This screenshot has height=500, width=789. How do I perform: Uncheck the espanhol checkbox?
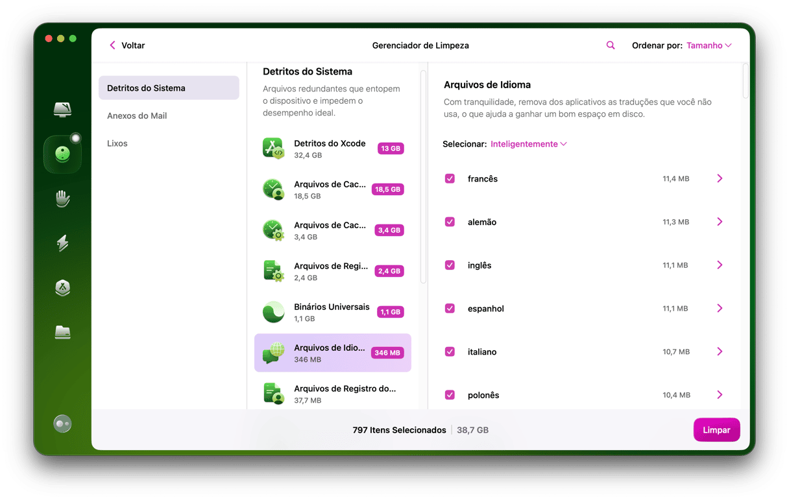450,308
